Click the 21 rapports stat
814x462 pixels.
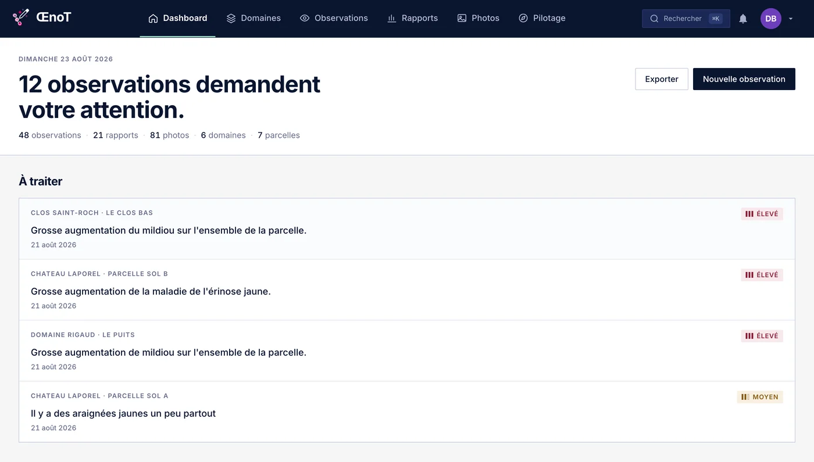[116, 135]
